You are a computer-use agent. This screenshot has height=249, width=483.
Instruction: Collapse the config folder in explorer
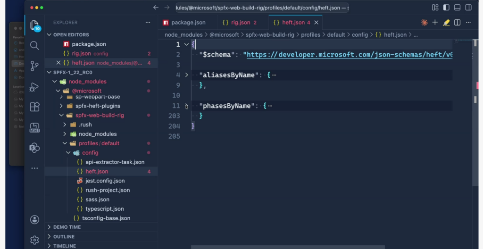(x=69, y=153)
